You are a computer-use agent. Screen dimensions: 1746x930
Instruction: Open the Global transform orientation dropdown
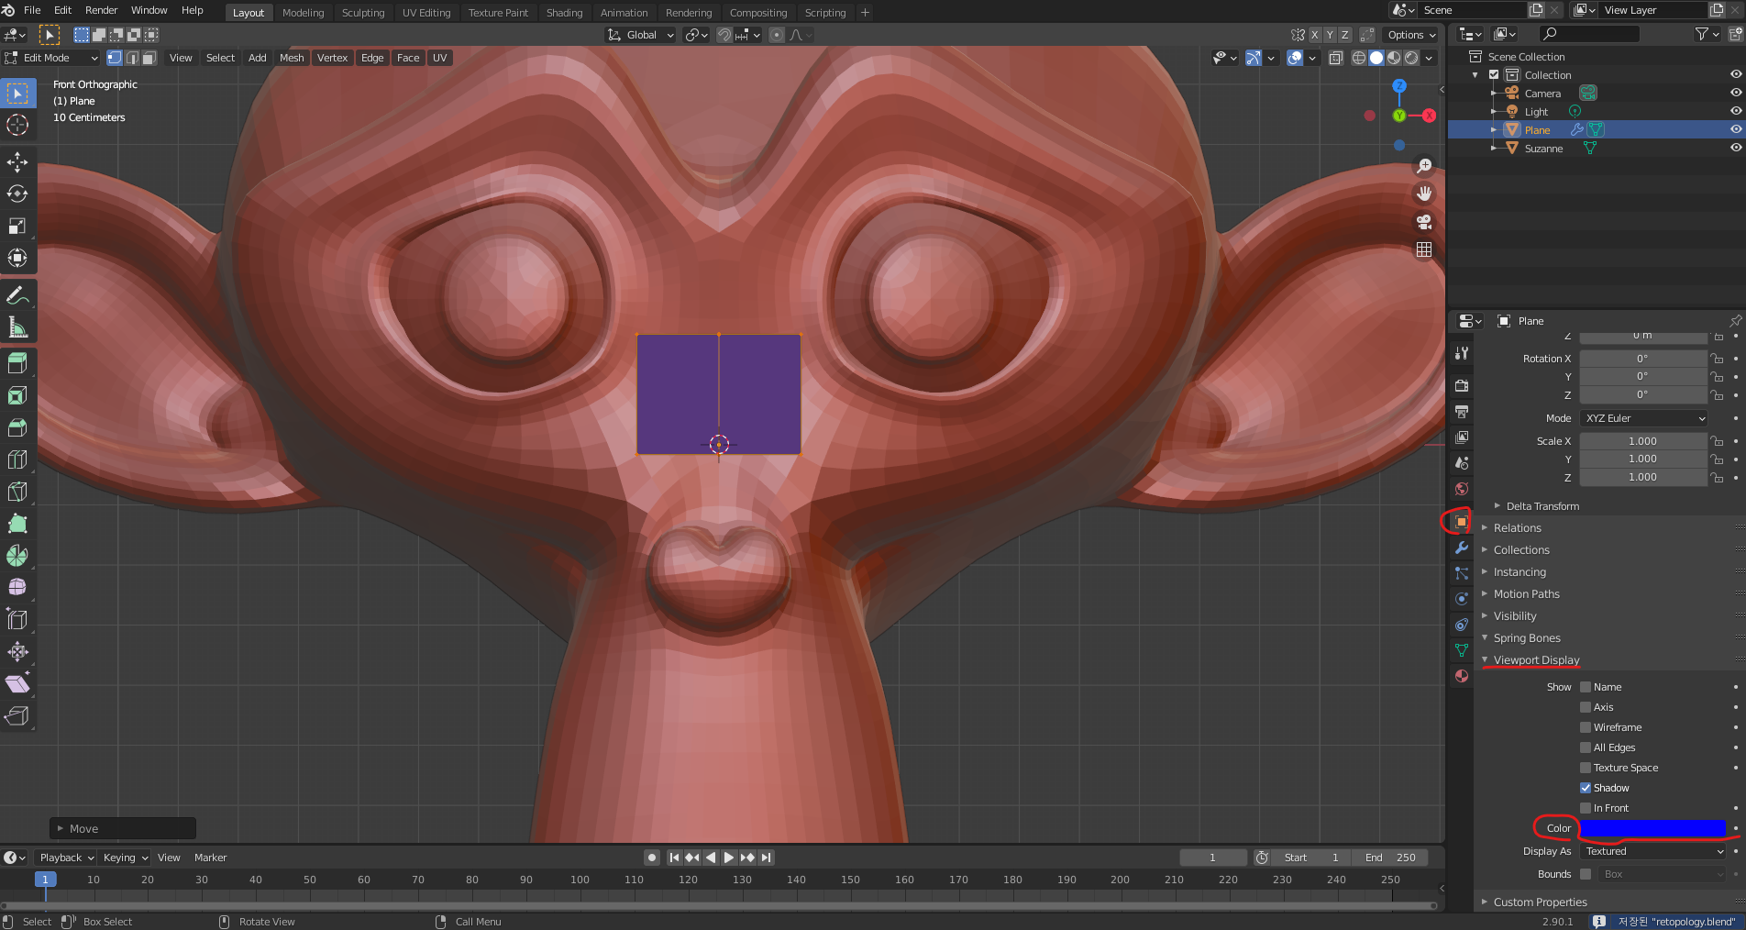tap(641, 35)
